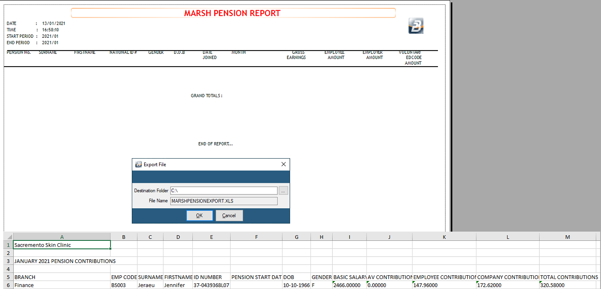Select the BS003 employee code cell
The image size is (601, 289).
(124, 285)
